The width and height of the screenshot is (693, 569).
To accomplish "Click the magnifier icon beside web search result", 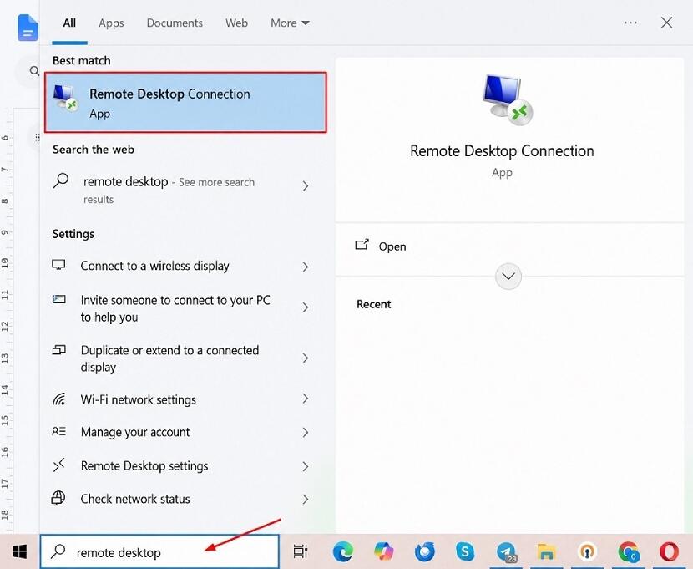I will click(x=61, y=180).
